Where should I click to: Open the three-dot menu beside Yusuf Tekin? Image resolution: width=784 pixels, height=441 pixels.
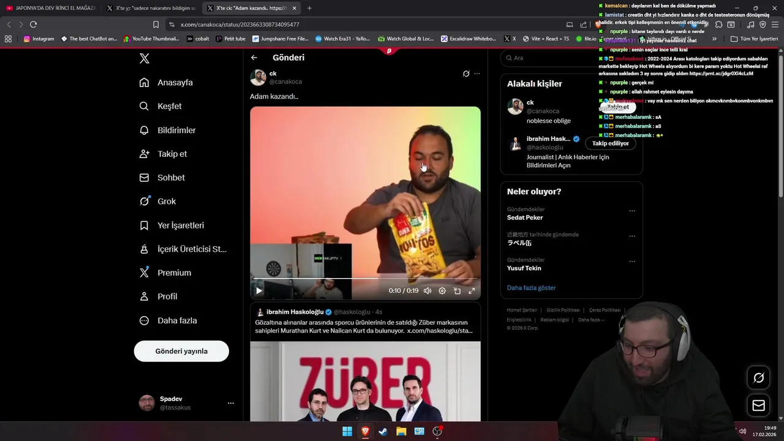(632, 262)
